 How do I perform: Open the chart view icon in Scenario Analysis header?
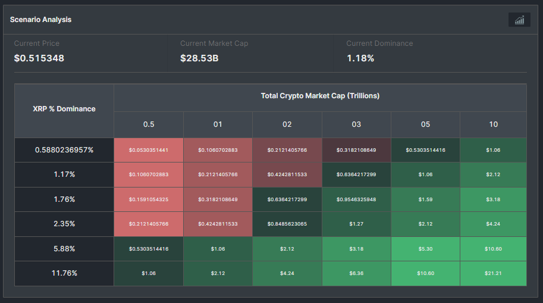coord(519,20)
